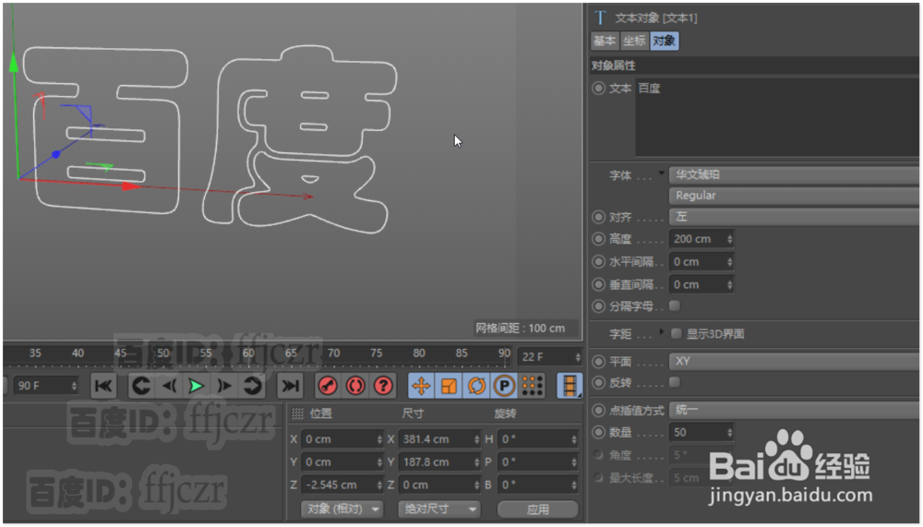Toggle 文本 animation radio circle

[x=599, y=89]
